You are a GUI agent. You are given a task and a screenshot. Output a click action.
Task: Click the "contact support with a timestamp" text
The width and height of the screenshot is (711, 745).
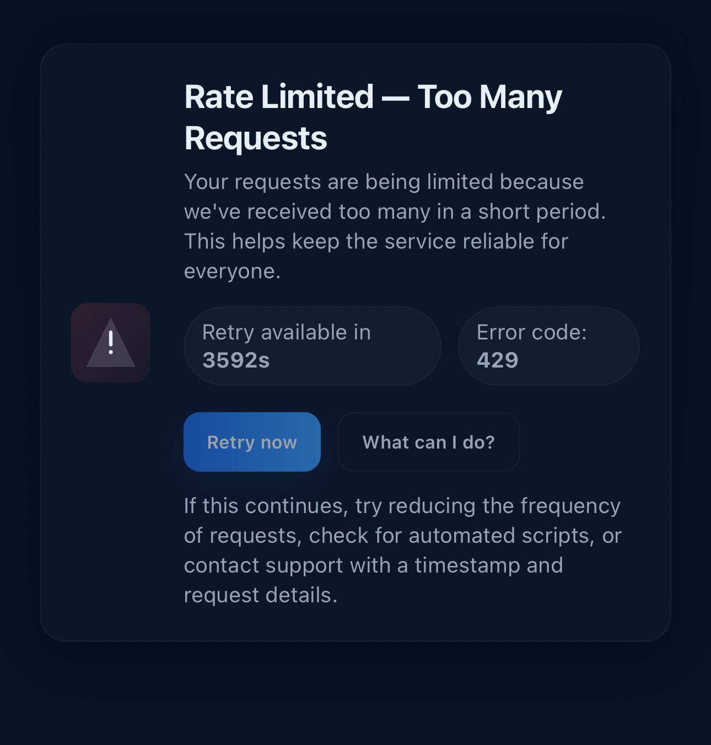tap(373, 565)
